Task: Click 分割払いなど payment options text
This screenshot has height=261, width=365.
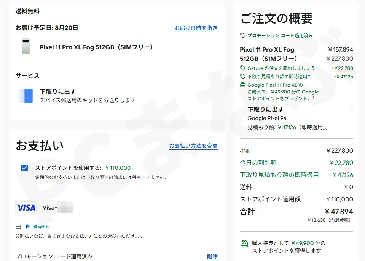Action: pos(80,236)
